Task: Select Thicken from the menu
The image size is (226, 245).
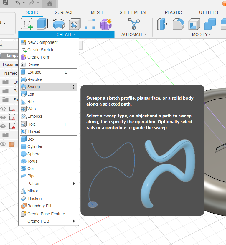Action: [x=49, y=199]
